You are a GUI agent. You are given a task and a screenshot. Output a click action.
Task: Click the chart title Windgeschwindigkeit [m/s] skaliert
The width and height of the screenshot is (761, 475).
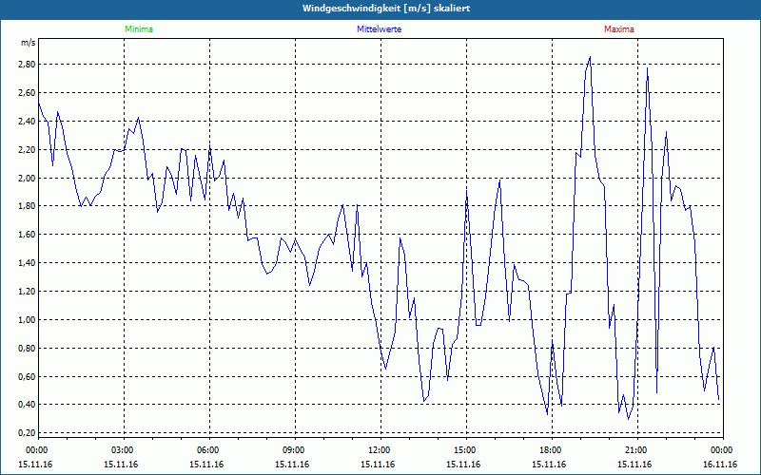386,9
